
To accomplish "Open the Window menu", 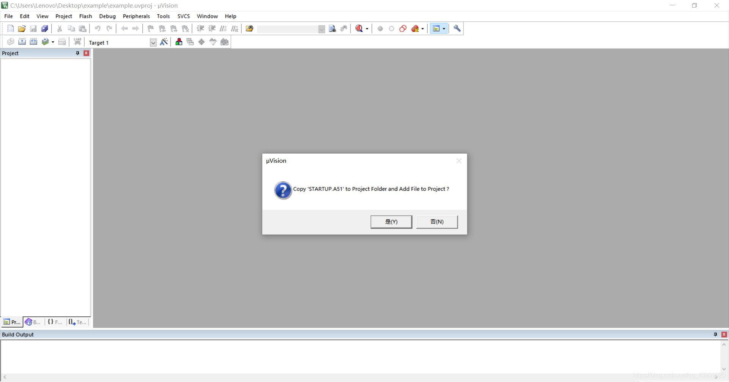I will tap(207, 16).
